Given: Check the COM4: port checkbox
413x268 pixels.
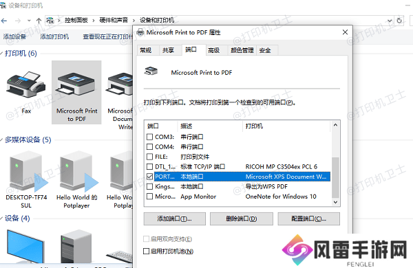Looking at the screenshot, I should pyautogui.click(x=149, y=147).
